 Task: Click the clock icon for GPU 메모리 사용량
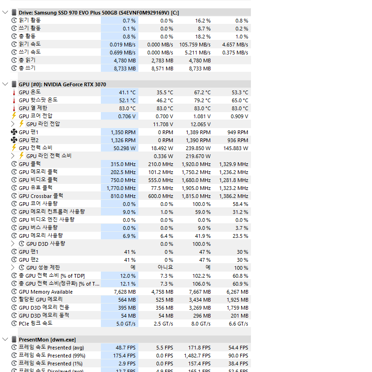coord(14,235)
